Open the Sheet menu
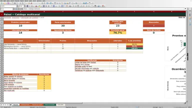 click(26, 1)
